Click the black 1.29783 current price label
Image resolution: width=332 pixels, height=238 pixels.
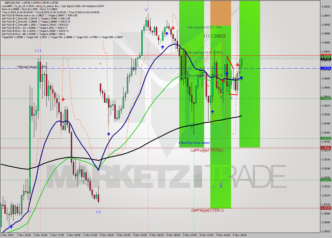[x=326, y=59]
